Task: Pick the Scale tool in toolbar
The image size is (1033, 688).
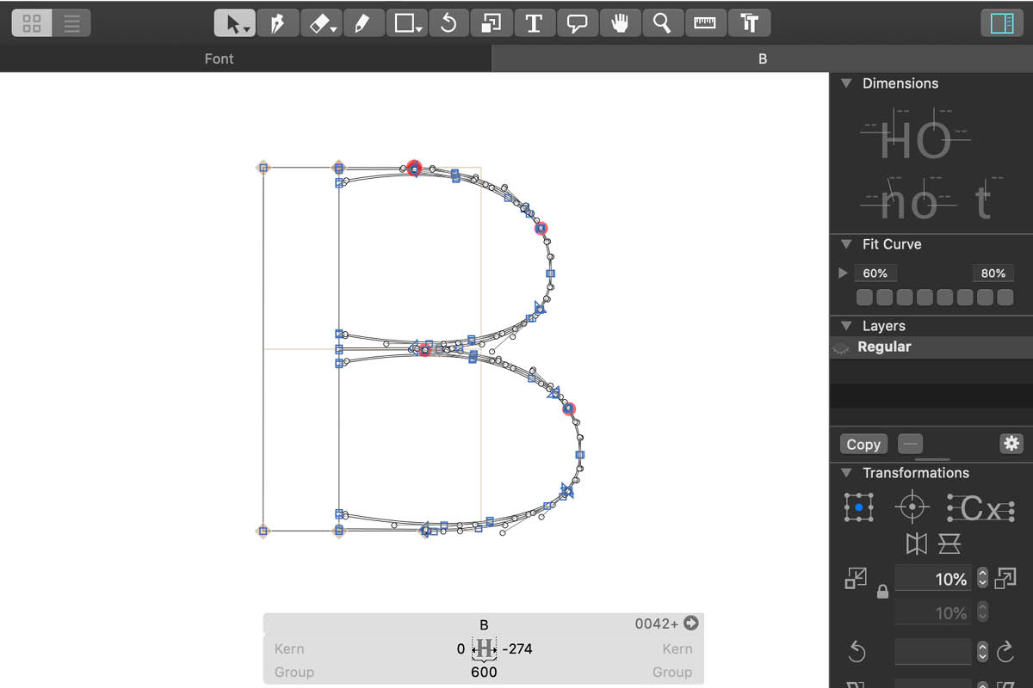Action: click(491, 23)
